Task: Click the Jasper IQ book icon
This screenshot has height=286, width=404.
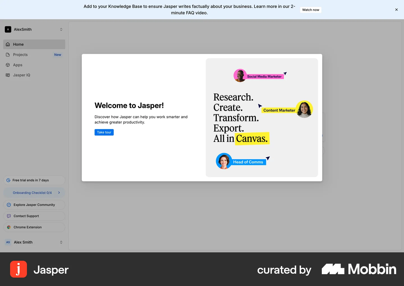Action: (x=8, y=75)
